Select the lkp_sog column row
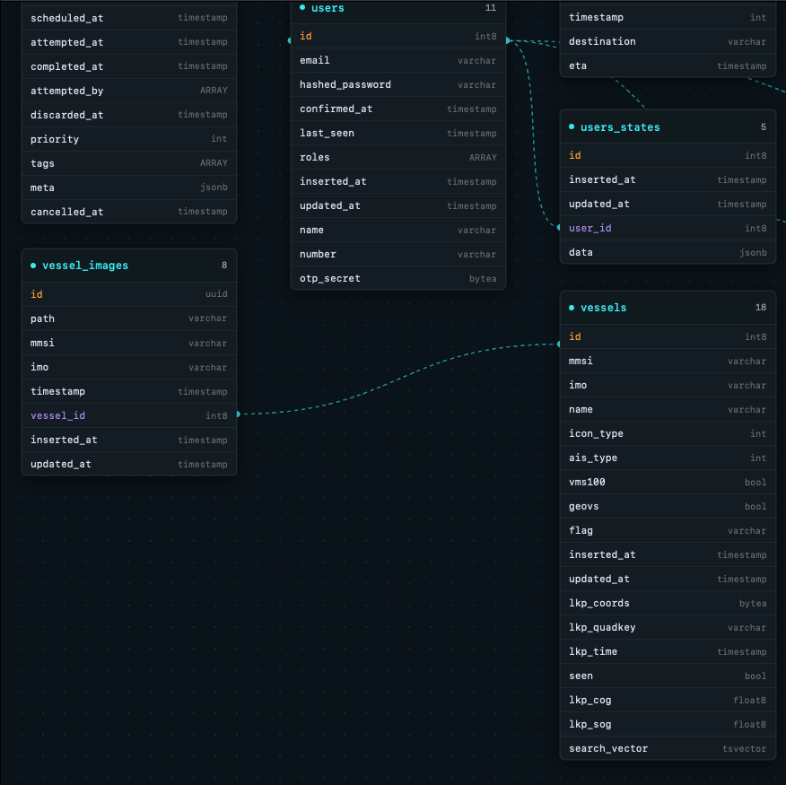786x785 pixels. coord(668,724)
